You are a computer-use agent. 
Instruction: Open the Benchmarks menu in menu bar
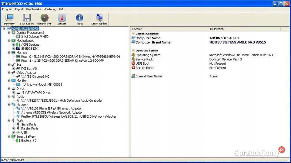tap(33, 9)
